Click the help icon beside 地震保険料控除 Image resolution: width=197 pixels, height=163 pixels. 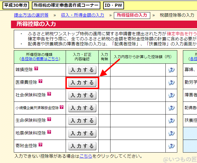click(49, 132)
